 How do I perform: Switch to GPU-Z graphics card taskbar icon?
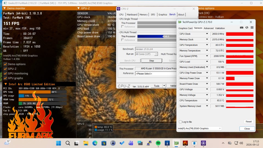coord(176,143)
